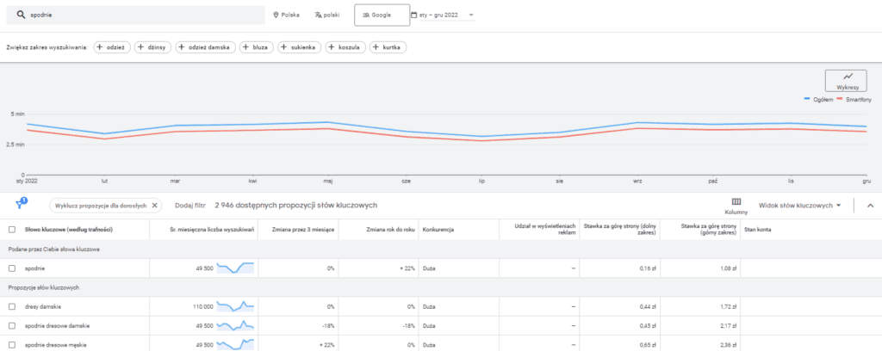Click the translate icon by polski
Screen dimensions: 882x351
(318, 15)
